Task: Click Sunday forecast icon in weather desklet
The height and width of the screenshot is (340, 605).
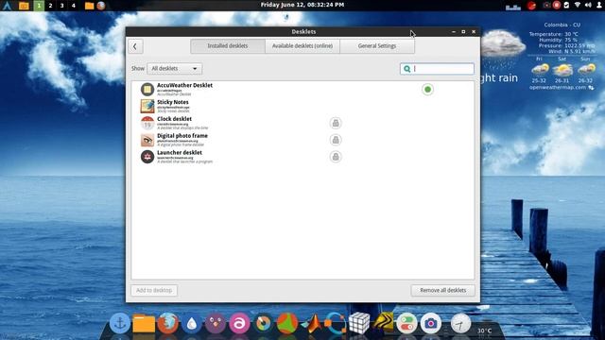Action: pyautogui.click(x=586, y=69)
